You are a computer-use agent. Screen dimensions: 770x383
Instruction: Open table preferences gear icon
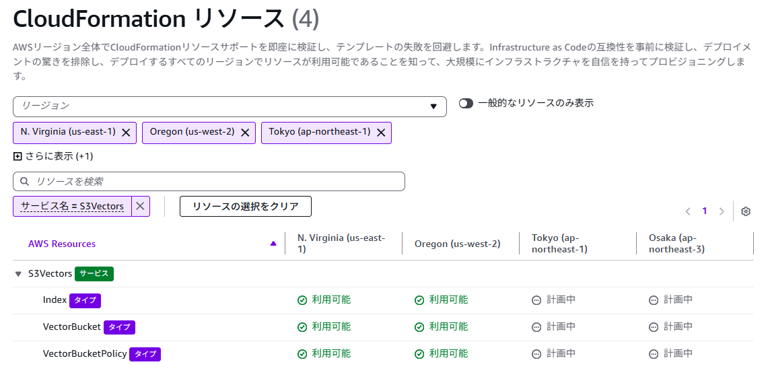746,211
